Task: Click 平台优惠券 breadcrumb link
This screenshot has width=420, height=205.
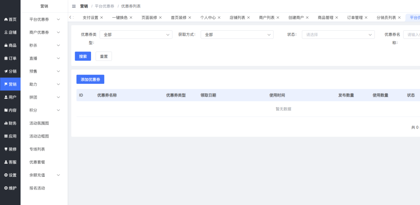Action: [x=105, y=6]
